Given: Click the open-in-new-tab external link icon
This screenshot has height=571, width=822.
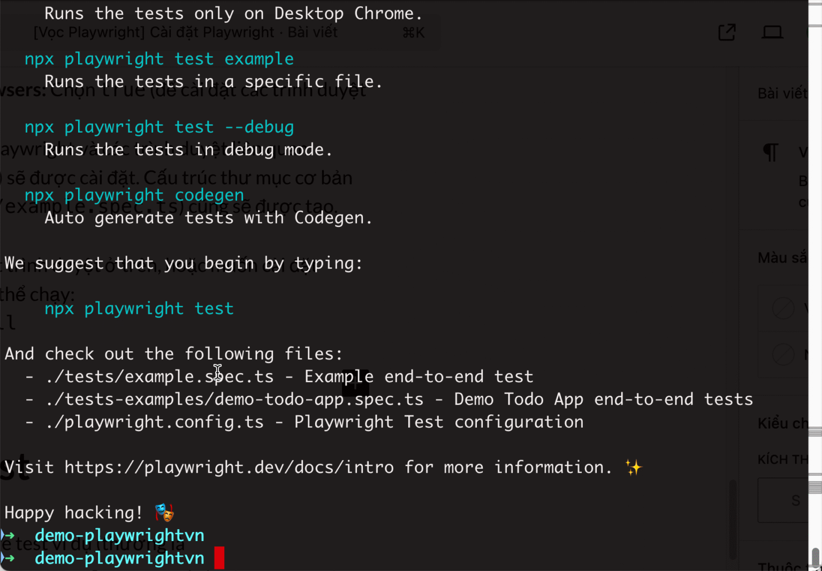Looking at the screenshot, I should pyautogui.click(x=727, y=32).
